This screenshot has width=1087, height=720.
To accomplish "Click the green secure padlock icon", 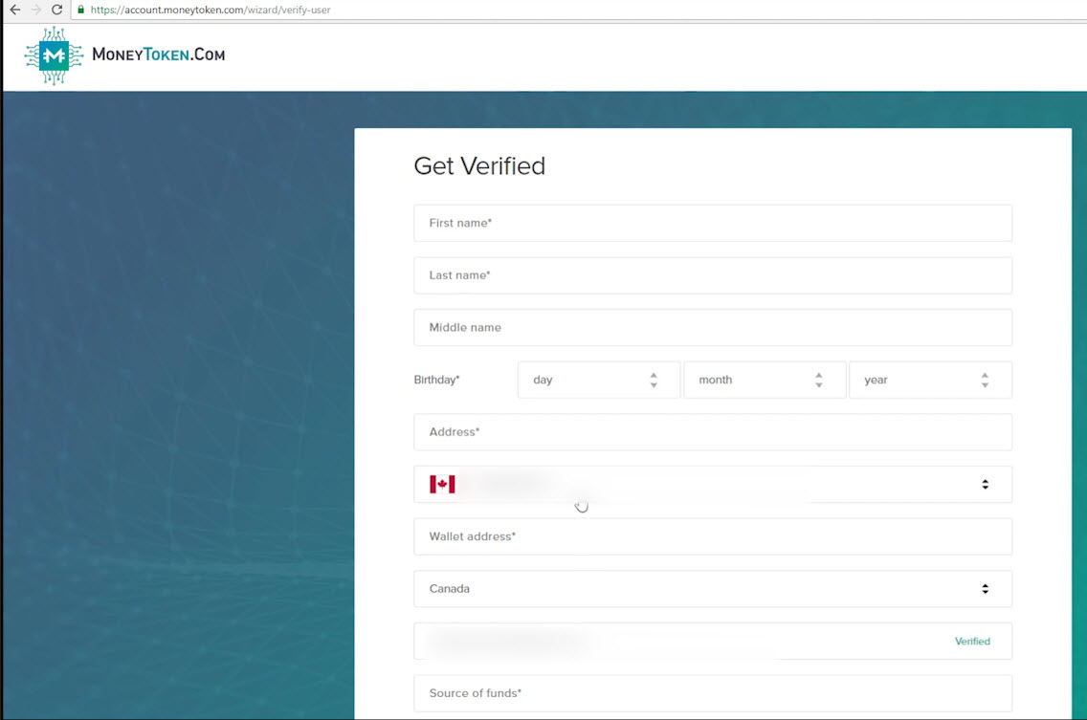I will (80, 10).
